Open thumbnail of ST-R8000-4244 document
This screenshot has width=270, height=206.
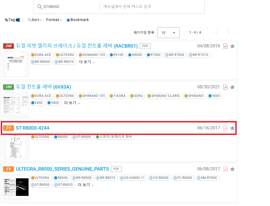click(16, 147)
